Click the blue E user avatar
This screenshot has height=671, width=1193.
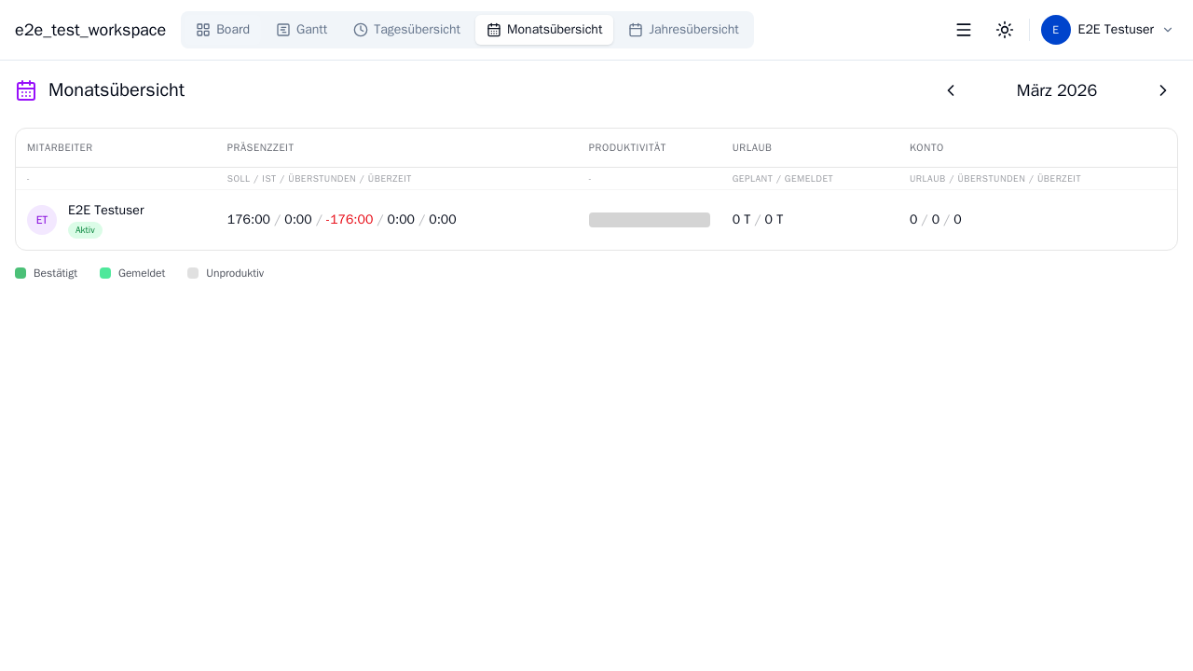tap(1055, 30)
